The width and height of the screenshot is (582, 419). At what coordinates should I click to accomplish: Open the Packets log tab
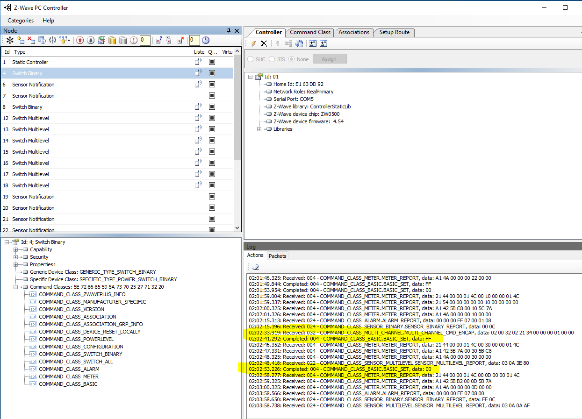277,256
